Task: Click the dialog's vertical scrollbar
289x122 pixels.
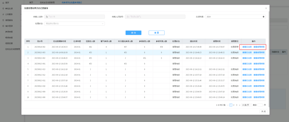Action: pyautogui.click(x=269, y=59)
